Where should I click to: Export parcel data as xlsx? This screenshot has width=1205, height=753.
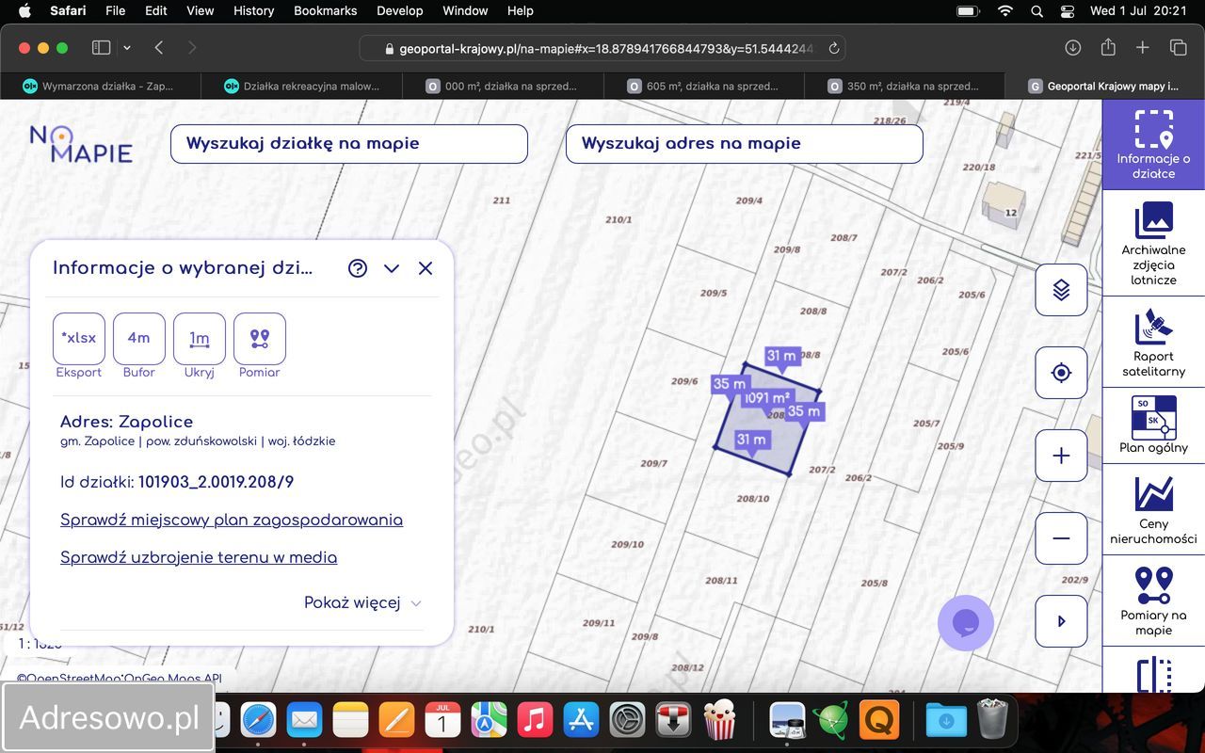pos(79,339)
